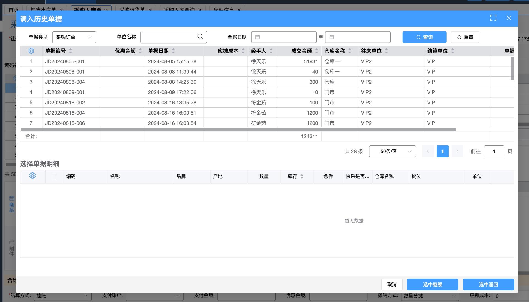Focus the 支付金额 input behind dialog
The width and height of the screenshot is (529, 302).
pos(246,296)
